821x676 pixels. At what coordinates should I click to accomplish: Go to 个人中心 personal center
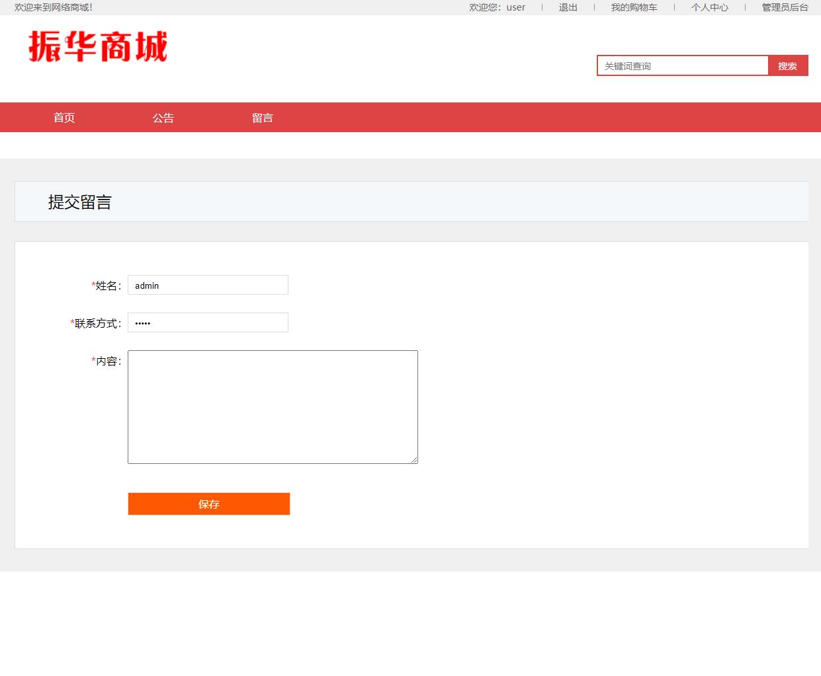click(709, 7)
